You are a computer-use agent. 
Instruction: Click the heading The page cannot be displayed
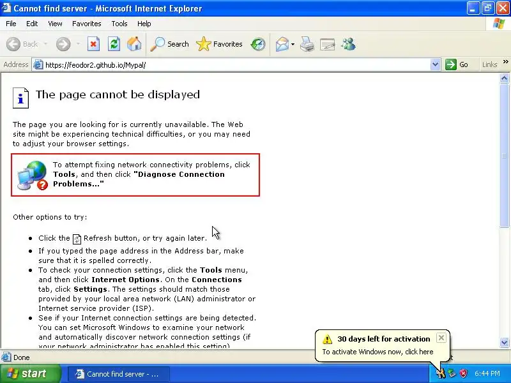(x=118, y=94)
